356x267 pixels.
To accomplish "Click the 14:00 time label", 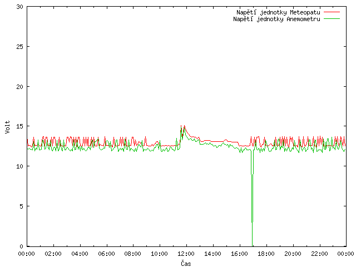I will click(212, 254).
